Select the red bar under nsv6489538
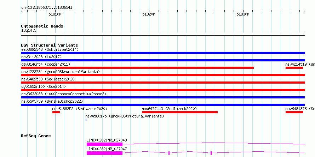The image size is (315, 157). [163, 83]
